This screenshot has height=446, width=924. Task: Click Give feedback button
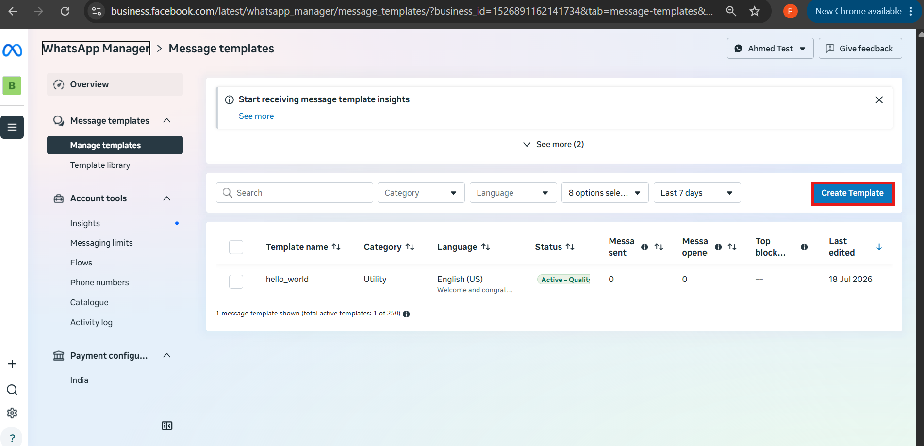[x=860, y=49]
